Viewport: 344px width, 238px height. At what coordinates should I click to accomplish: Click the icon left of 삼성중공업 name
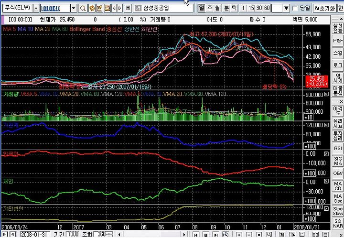tap(138, 9)
